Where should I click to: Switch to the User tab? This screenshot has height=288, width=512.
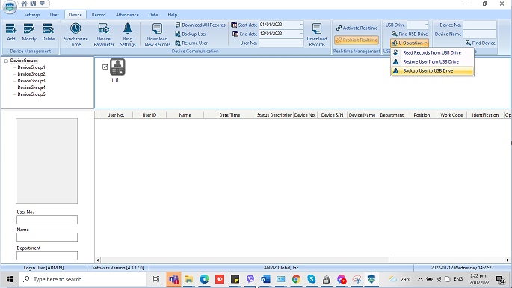coord(55,15)
